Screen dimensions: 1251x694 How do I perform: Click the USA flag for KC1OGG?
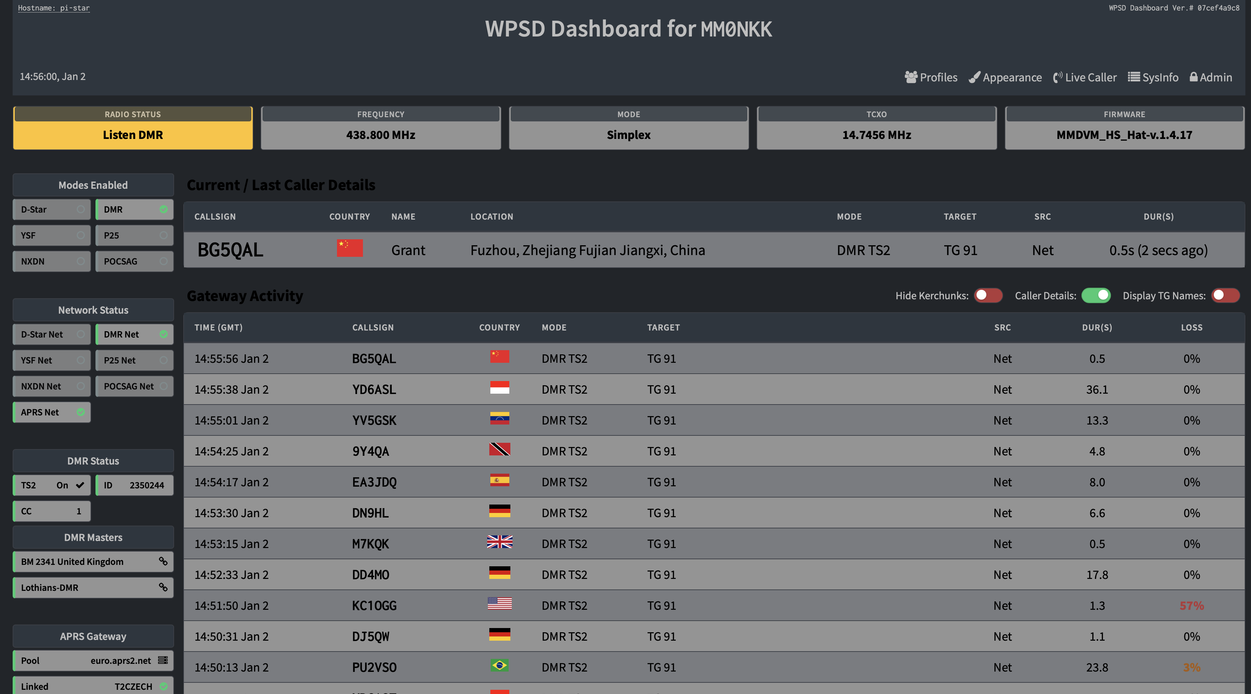pyautogui.click(x=499, y=603)
